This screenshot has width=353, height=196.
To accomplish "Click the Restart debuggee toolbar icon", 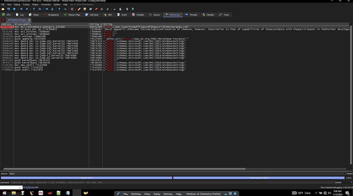I will [8, 9].
